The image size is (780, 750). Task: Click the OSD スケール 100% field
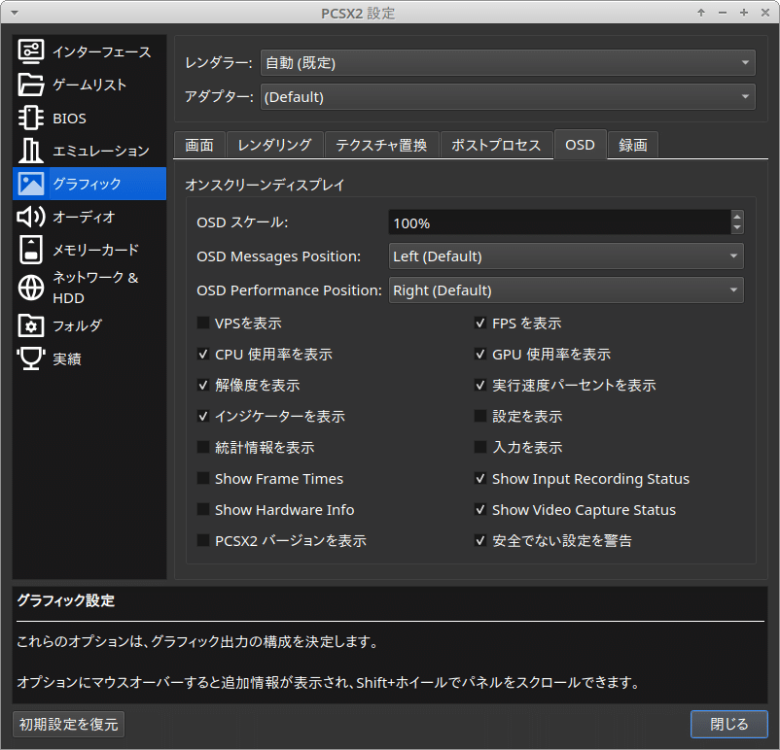click(559, 222)
